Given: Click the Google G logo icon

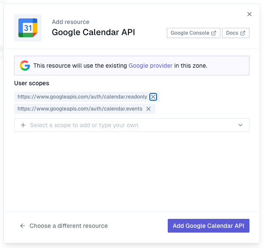Looking at the screenshot, I should coord(25,66).
